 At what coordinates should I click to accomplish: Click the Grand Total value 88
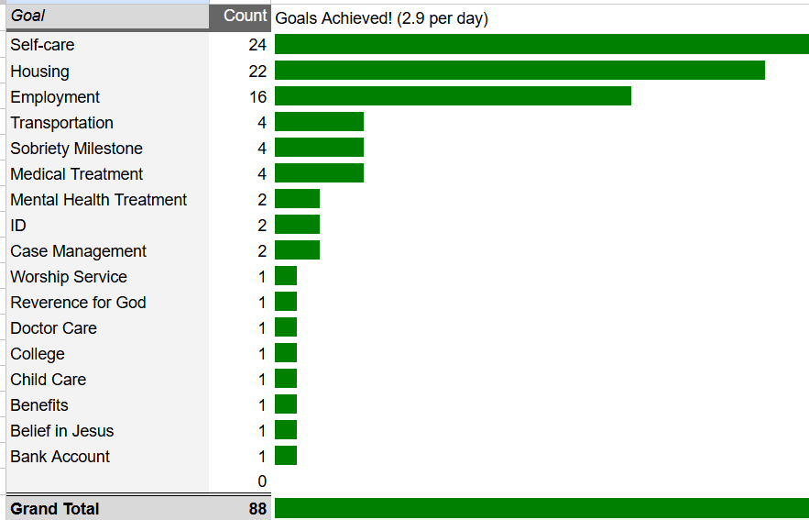(257, 509)
